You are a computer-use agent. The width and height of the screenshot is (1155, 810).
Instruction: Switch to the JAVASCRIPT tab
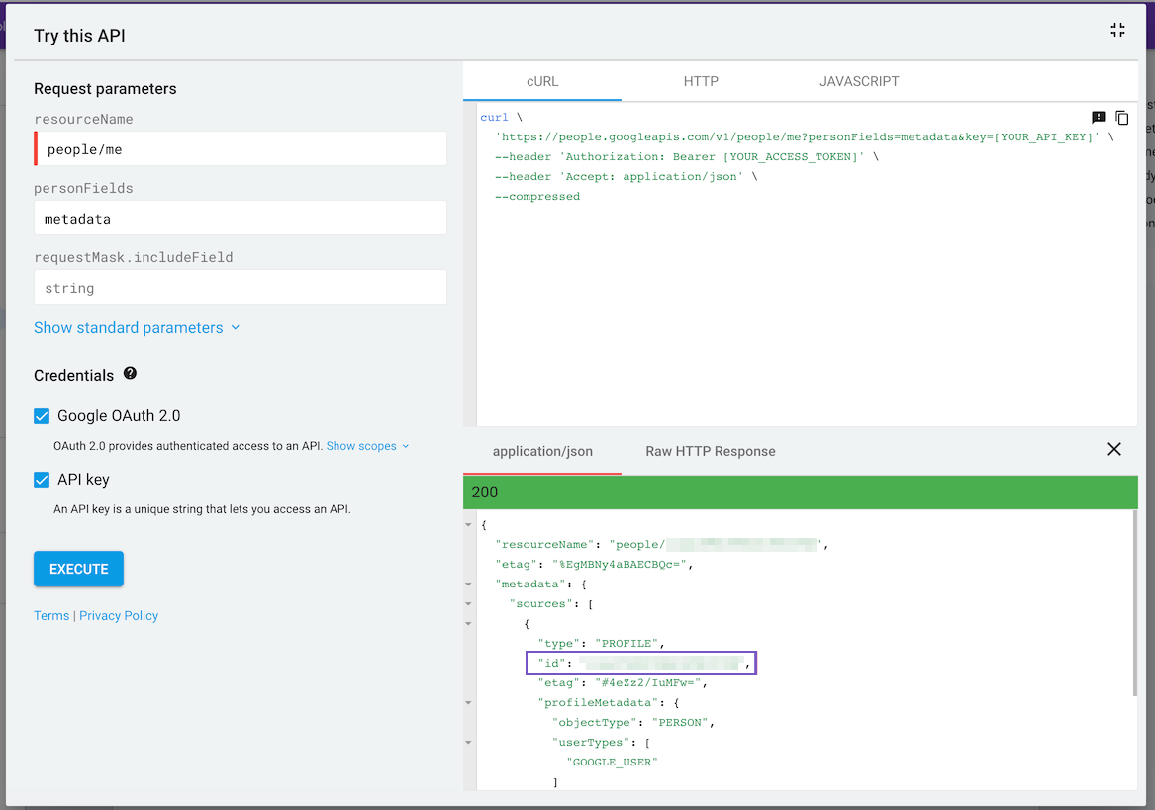pos(859,81)
